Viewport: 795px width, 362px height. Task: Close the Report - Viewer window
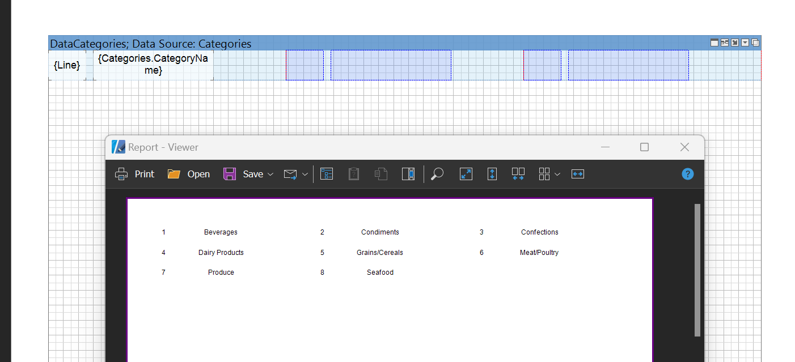click(x=684, y=147)
